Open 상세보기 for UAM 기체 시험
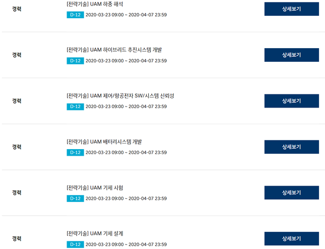 tap(291, 193)
